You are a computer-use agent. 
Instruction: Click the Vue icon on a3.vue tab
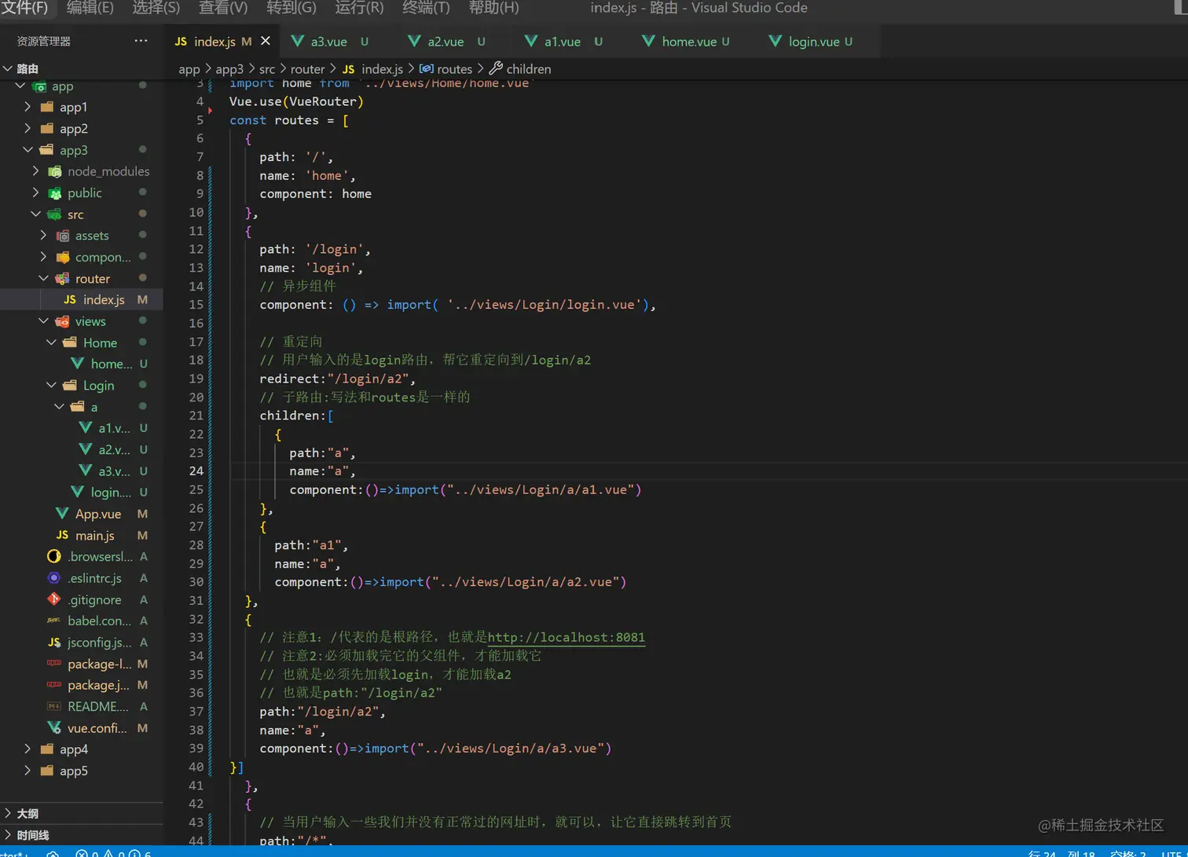point(297,42)
